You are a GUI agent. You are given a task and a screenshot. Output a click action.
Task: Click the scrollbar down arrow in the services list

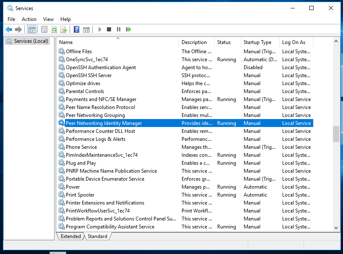(x=336, y=228)
